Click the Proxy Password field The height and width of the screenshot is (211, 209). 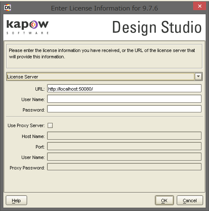(124, 167)
